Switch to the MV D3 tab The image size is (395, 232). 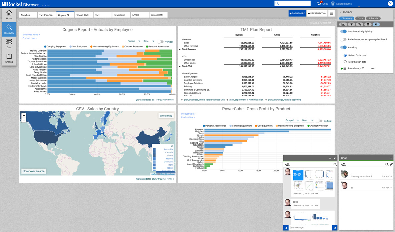pos(140,15)
